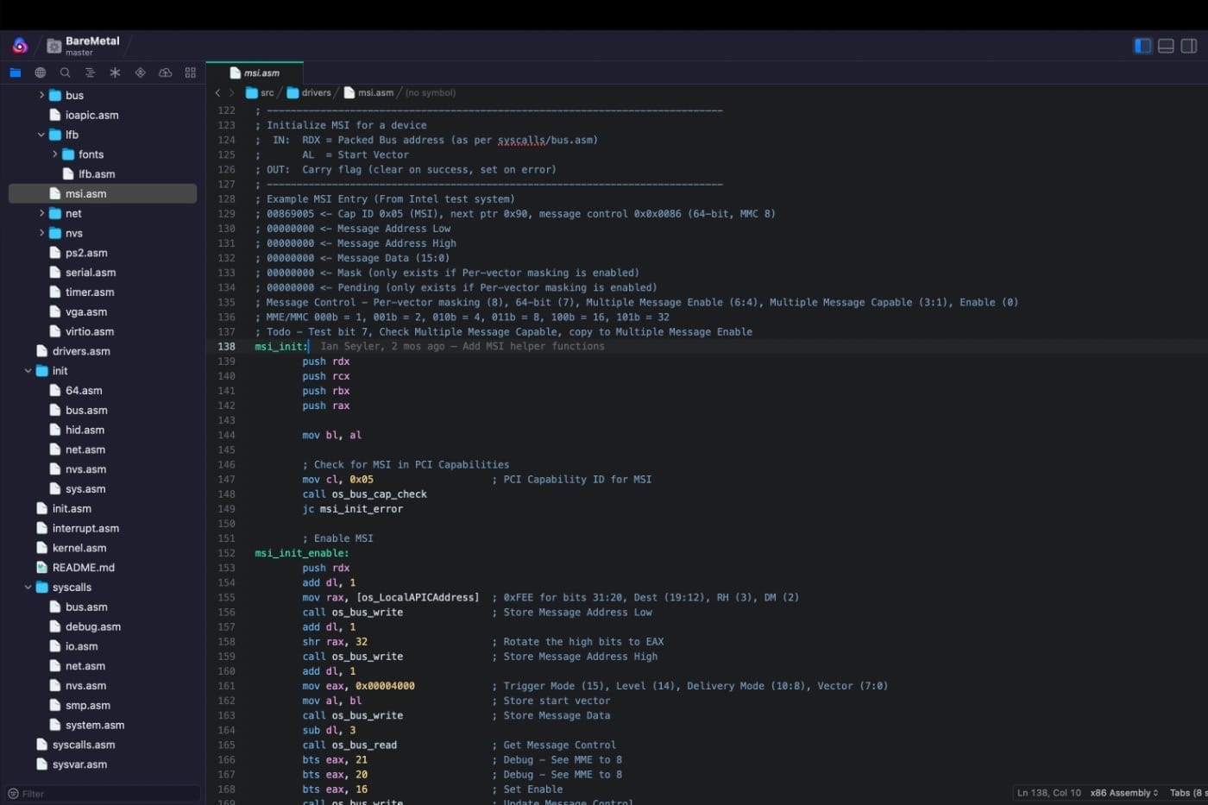The width and height of the screenshot is (1208, 805).
Task: Navigate back with the left arrow
Action: 217,92
